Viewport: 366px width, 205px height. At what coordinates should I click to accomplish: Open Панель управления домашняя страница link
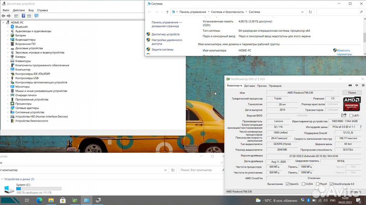[x=167, y=24]
